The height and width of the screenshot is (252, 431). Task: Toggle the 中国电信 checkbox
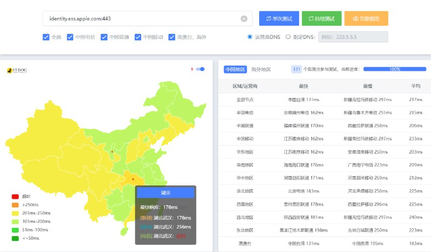(x=70, y=37)
